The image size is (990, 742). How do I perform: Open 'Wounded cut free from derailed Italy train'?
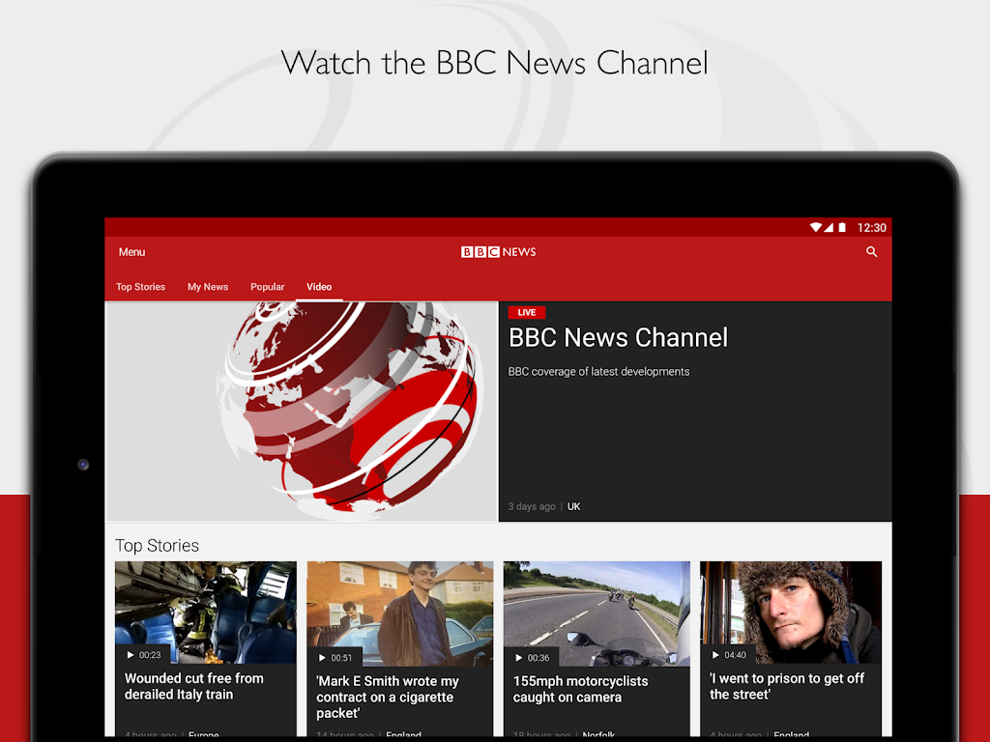click(x=193, y=687)
